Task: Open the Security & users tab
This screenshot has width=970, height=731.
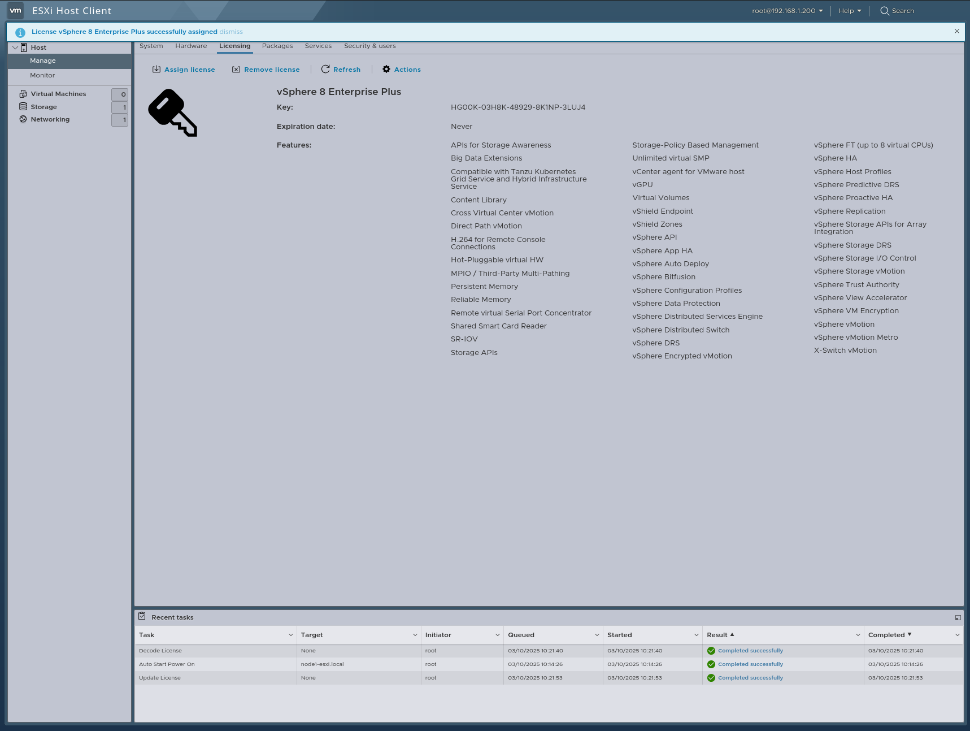Action: 369,46
